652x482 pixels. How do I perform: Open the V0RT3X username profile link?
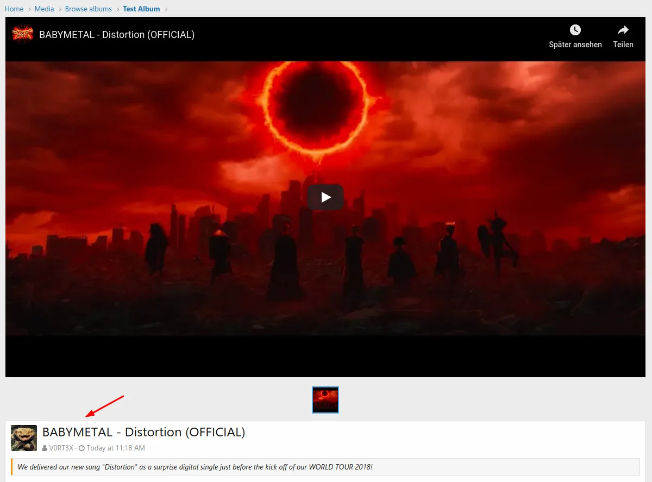[x=61, y=448]
